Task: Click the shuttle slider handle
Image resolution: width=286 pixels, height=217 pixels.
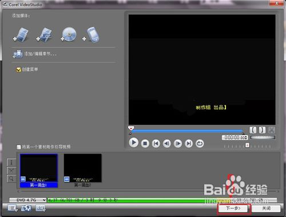Action: point(247,145)
